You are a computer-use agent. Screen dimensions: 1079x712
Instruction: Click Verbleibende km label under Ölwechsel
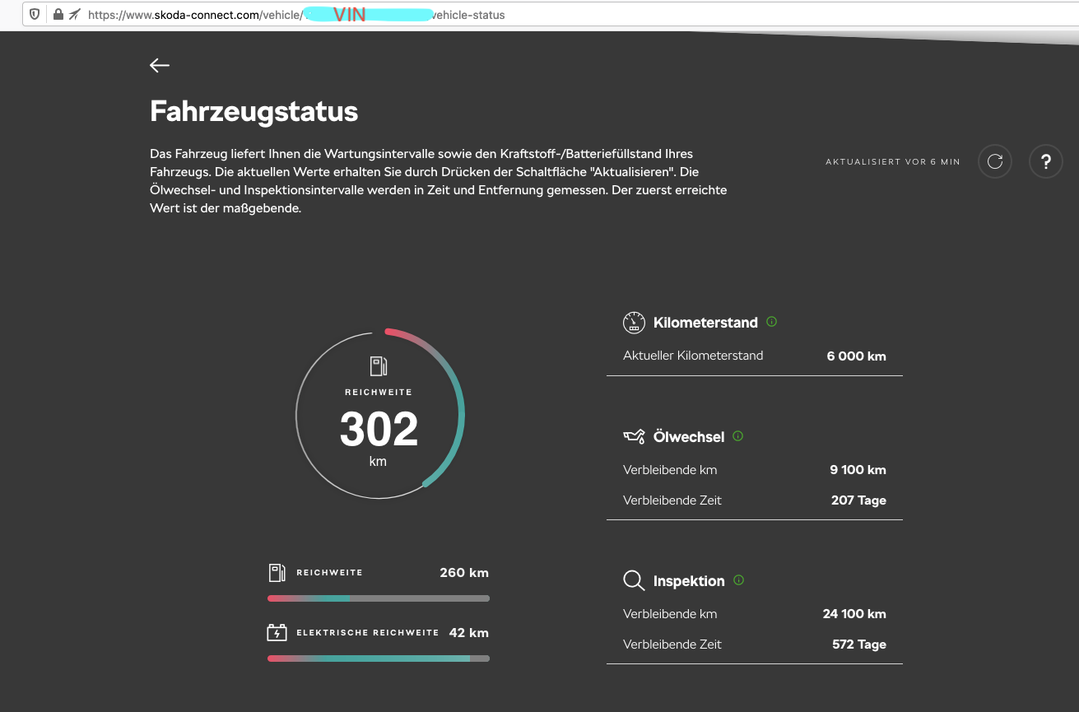point(670,470)
